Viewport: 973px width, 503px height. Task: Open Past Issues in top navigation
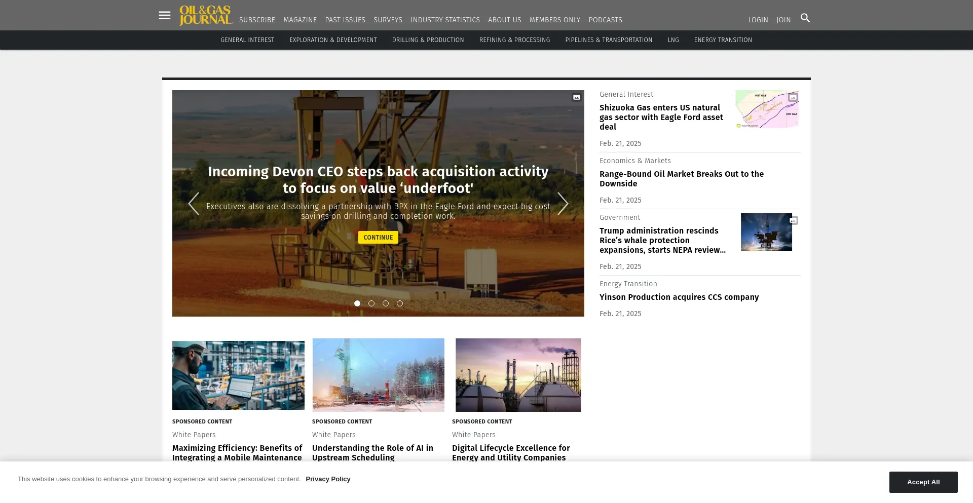point(345,20)
